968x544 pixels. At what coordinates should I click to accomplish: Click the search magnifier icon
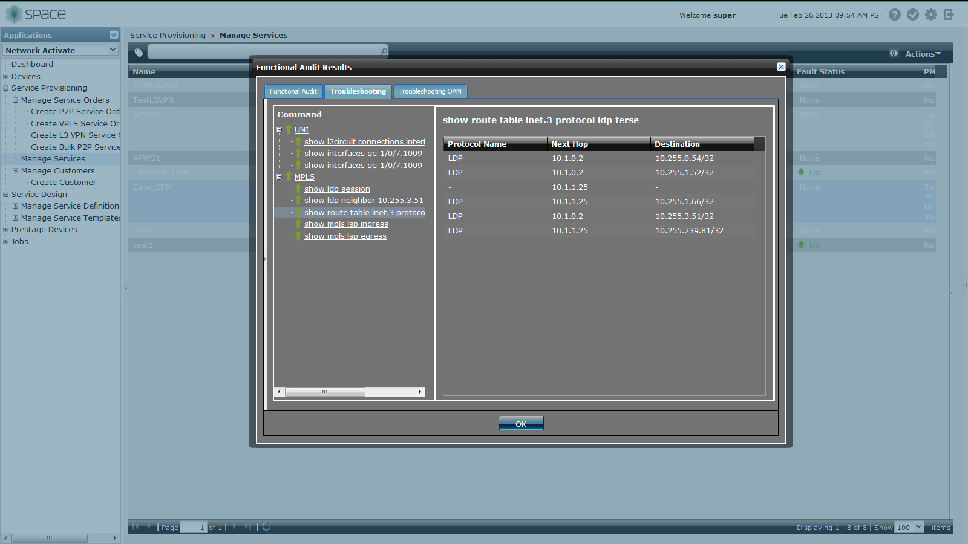384,51
